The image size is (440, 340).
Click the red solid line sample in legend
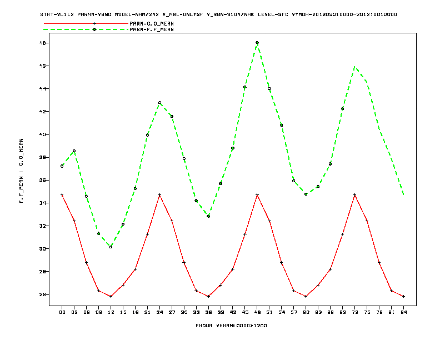tap(86, 23)
